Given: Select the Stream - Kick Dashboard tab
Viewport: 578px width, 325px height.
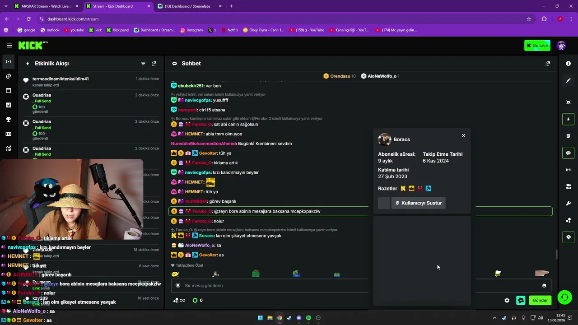Looking at the screenshot, I should pyautogui.click(x=117, y=6).
